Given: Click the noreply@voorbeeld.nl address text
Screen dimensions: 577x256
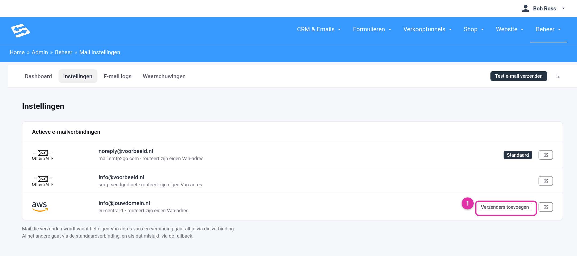Looking at the screenshot, I should 126,151.
